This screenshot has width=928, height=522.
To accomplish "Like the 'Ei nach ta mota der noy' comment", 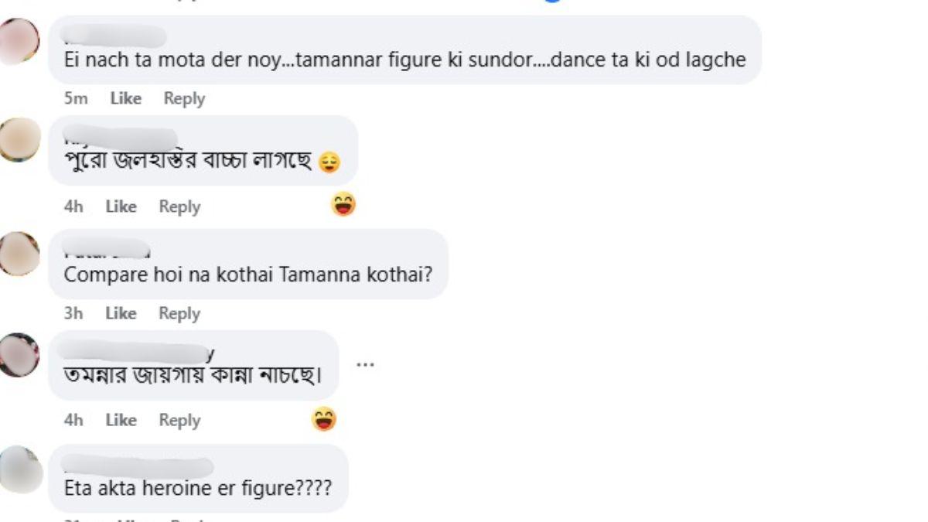I will pyautogui.click(x=125, y=98).
